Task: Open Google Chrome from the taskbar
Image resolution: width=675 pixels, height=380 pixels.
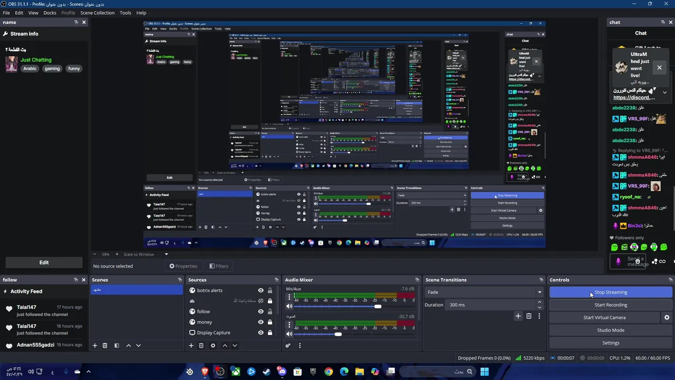Action: tap(329, 372)
